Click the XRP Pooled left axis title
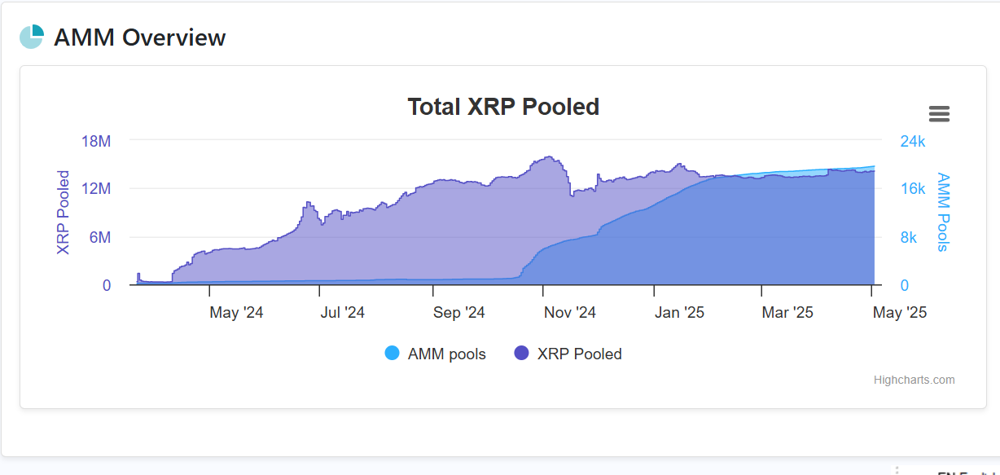This screenshot has height=475, width=1000. click(x=63, y=213)
